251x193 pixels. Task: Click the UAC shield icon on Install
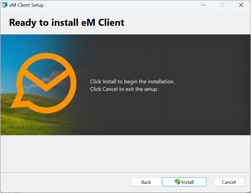pyautogui.click(x=178, y=182)
